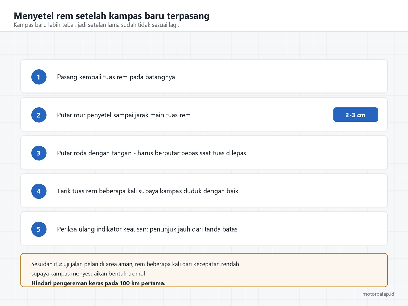Click text 'Tarik tuas rem beberapa kali' step
This screenshot has width=408, height=306.
(x=148, y=191)
